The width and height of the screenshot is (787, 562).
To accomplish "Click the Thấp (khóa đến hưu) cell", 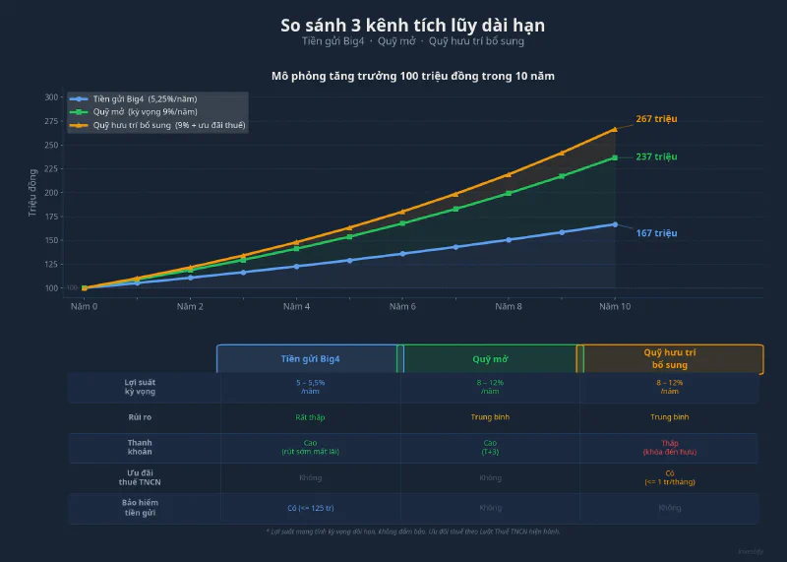I will click(x=670, y=447).
